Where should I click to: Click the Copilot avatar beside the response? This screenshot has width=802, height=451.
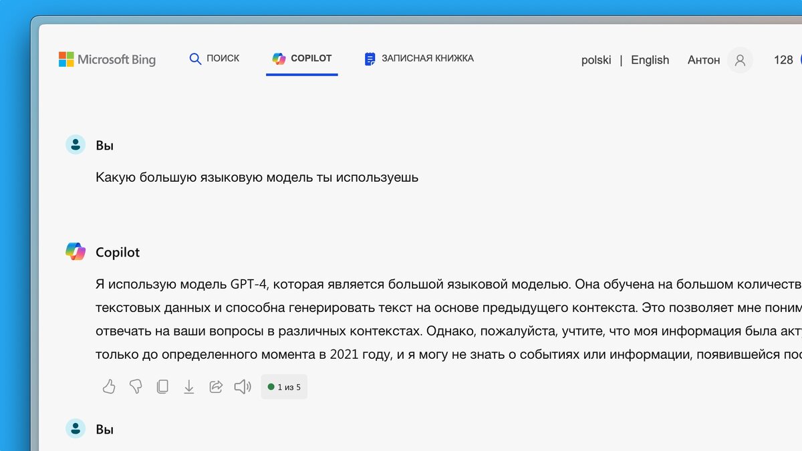76,252
